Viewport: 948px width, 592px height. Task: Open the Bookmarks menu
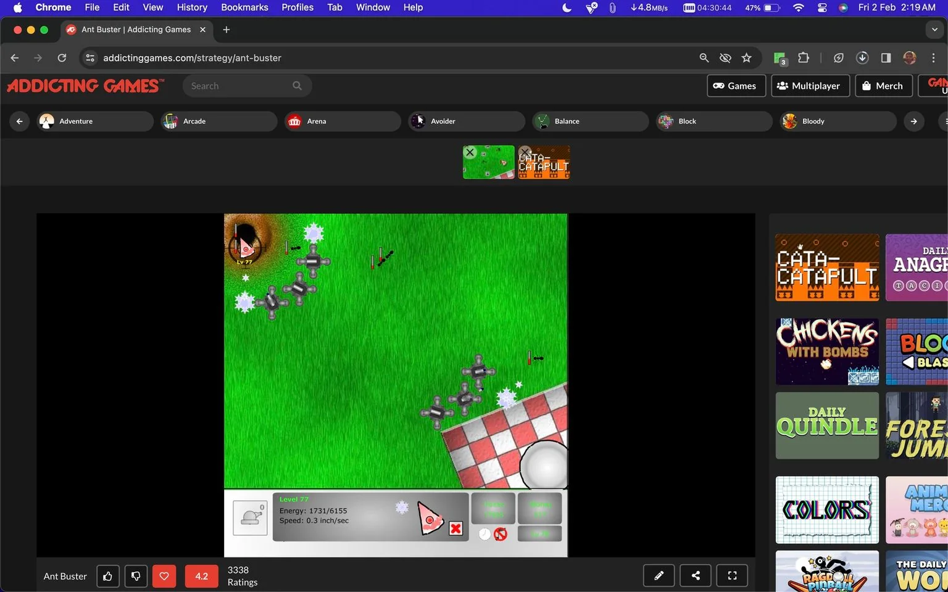click(x=244, y=7)
